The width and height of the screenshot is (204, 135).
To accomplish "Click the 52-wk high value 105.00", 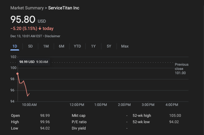I will click(x=175, y=116).
